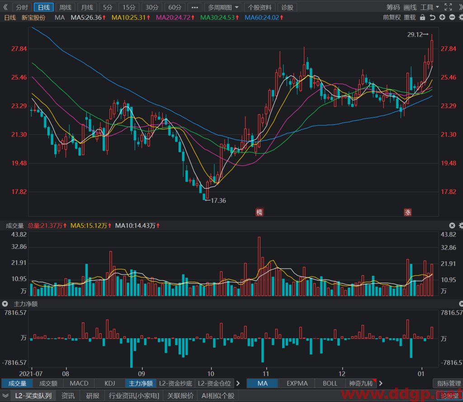Click 论股堂 button
This screenshot has height=402, width=463.
click(450, 396)
